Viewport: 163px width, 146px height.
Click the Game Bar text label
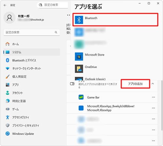click(93, 97)
